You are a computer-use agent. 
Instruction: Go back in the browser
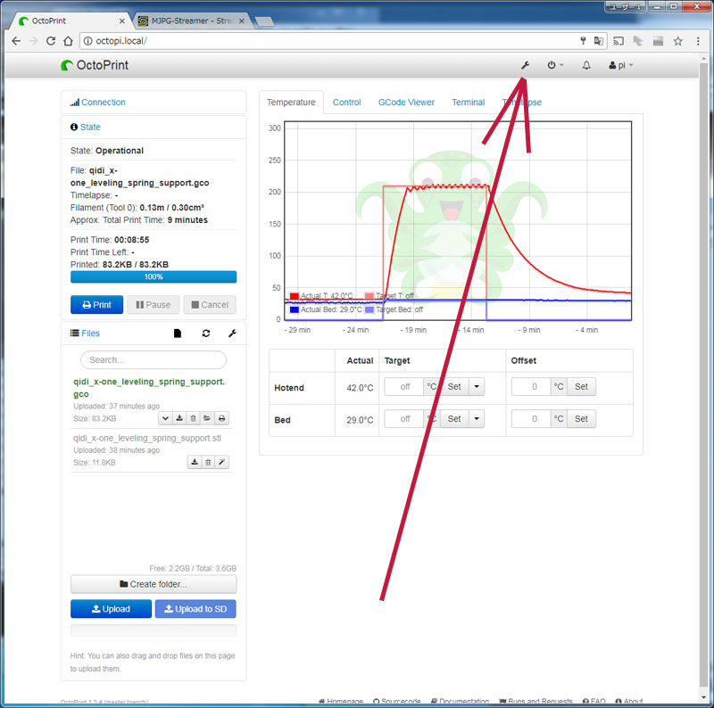(x=16, y=41)
